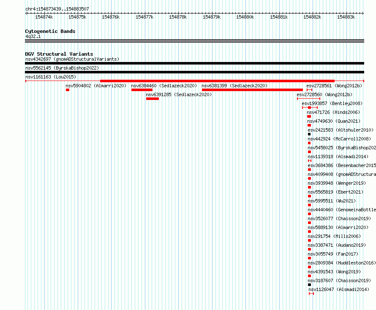Click the 154875k ruler tick label
376x310 pixels.
point(77,17)
